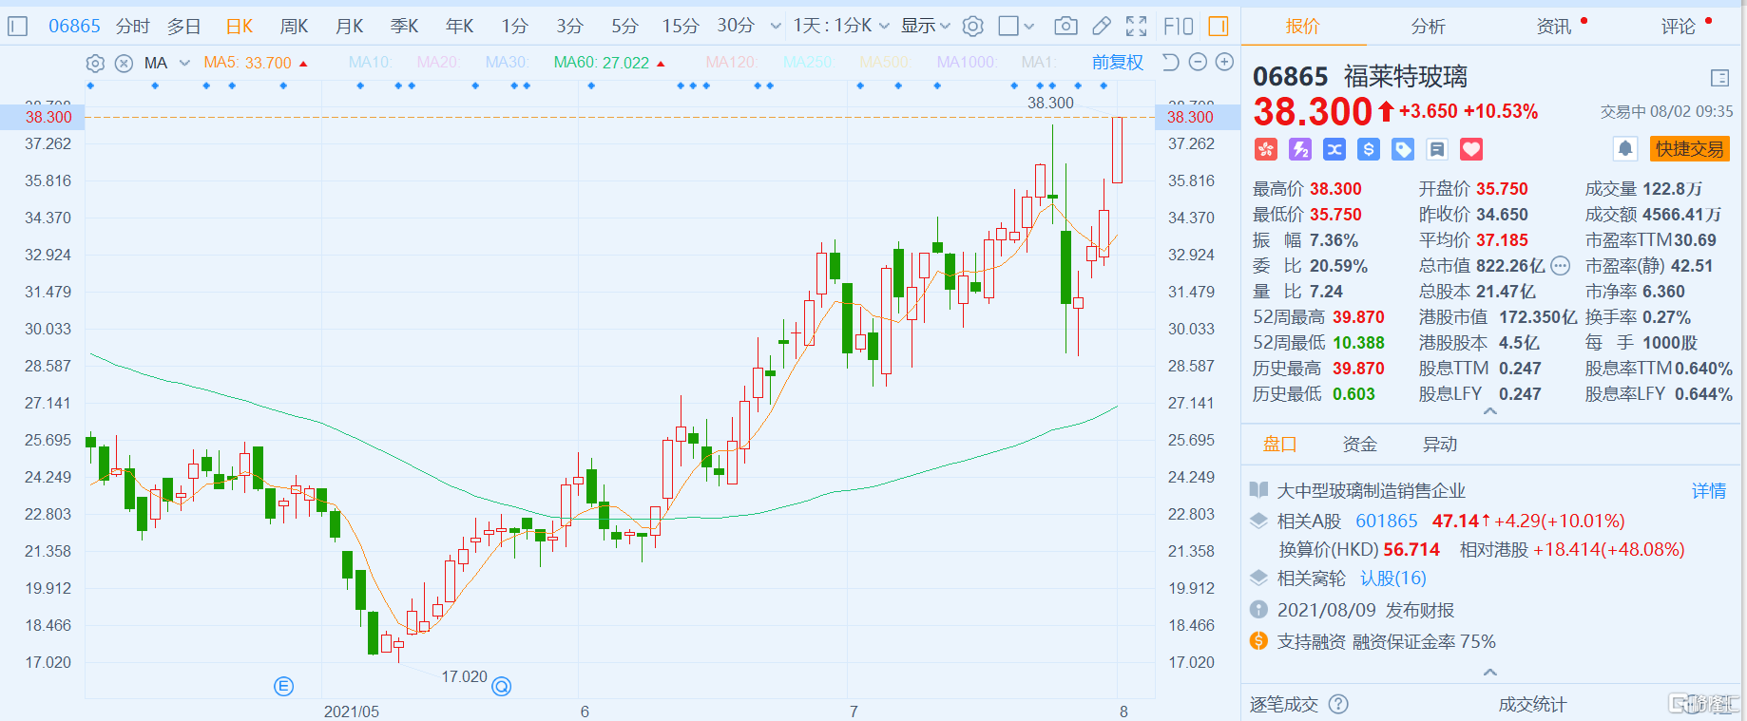
Task: Toggle the MA20 moving average line
Action: [438, 63]
